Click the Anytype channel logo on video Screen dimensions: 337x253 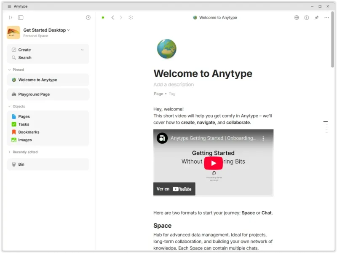(x=162, y=138)
